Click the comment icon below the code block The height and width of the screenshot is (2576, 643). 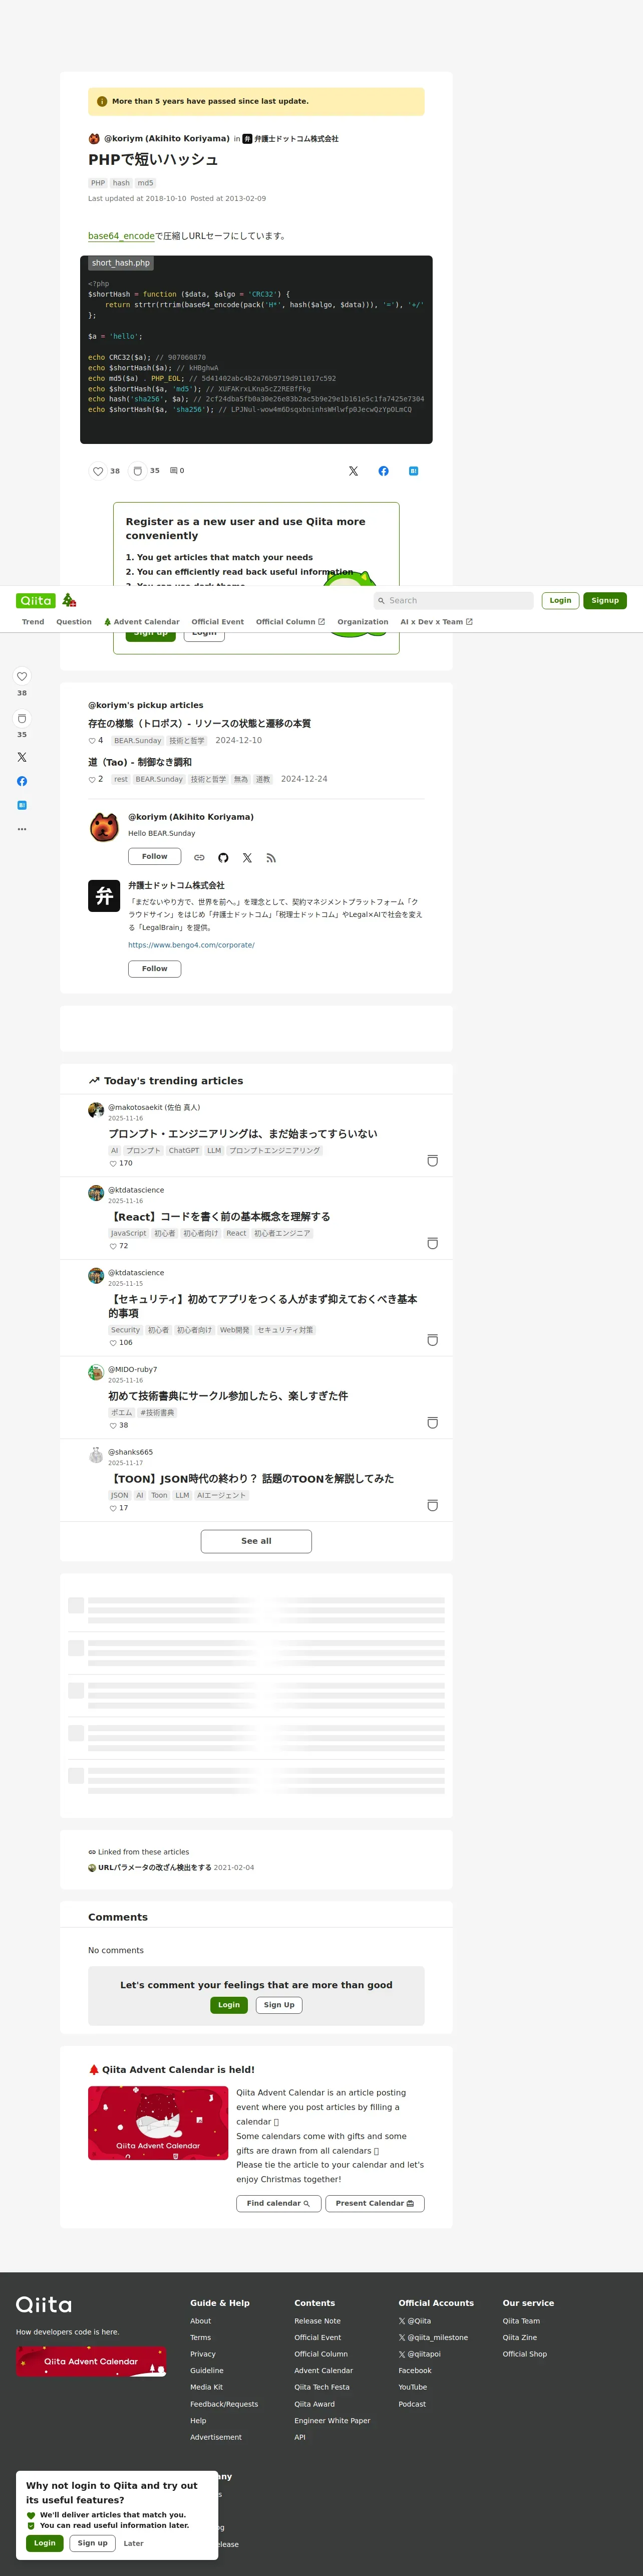click(174, 471)
